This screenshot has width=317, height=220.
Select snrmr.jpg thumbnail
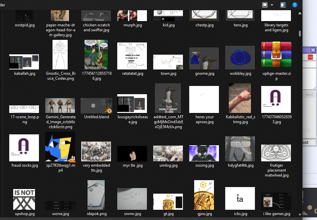click(132, 199)
